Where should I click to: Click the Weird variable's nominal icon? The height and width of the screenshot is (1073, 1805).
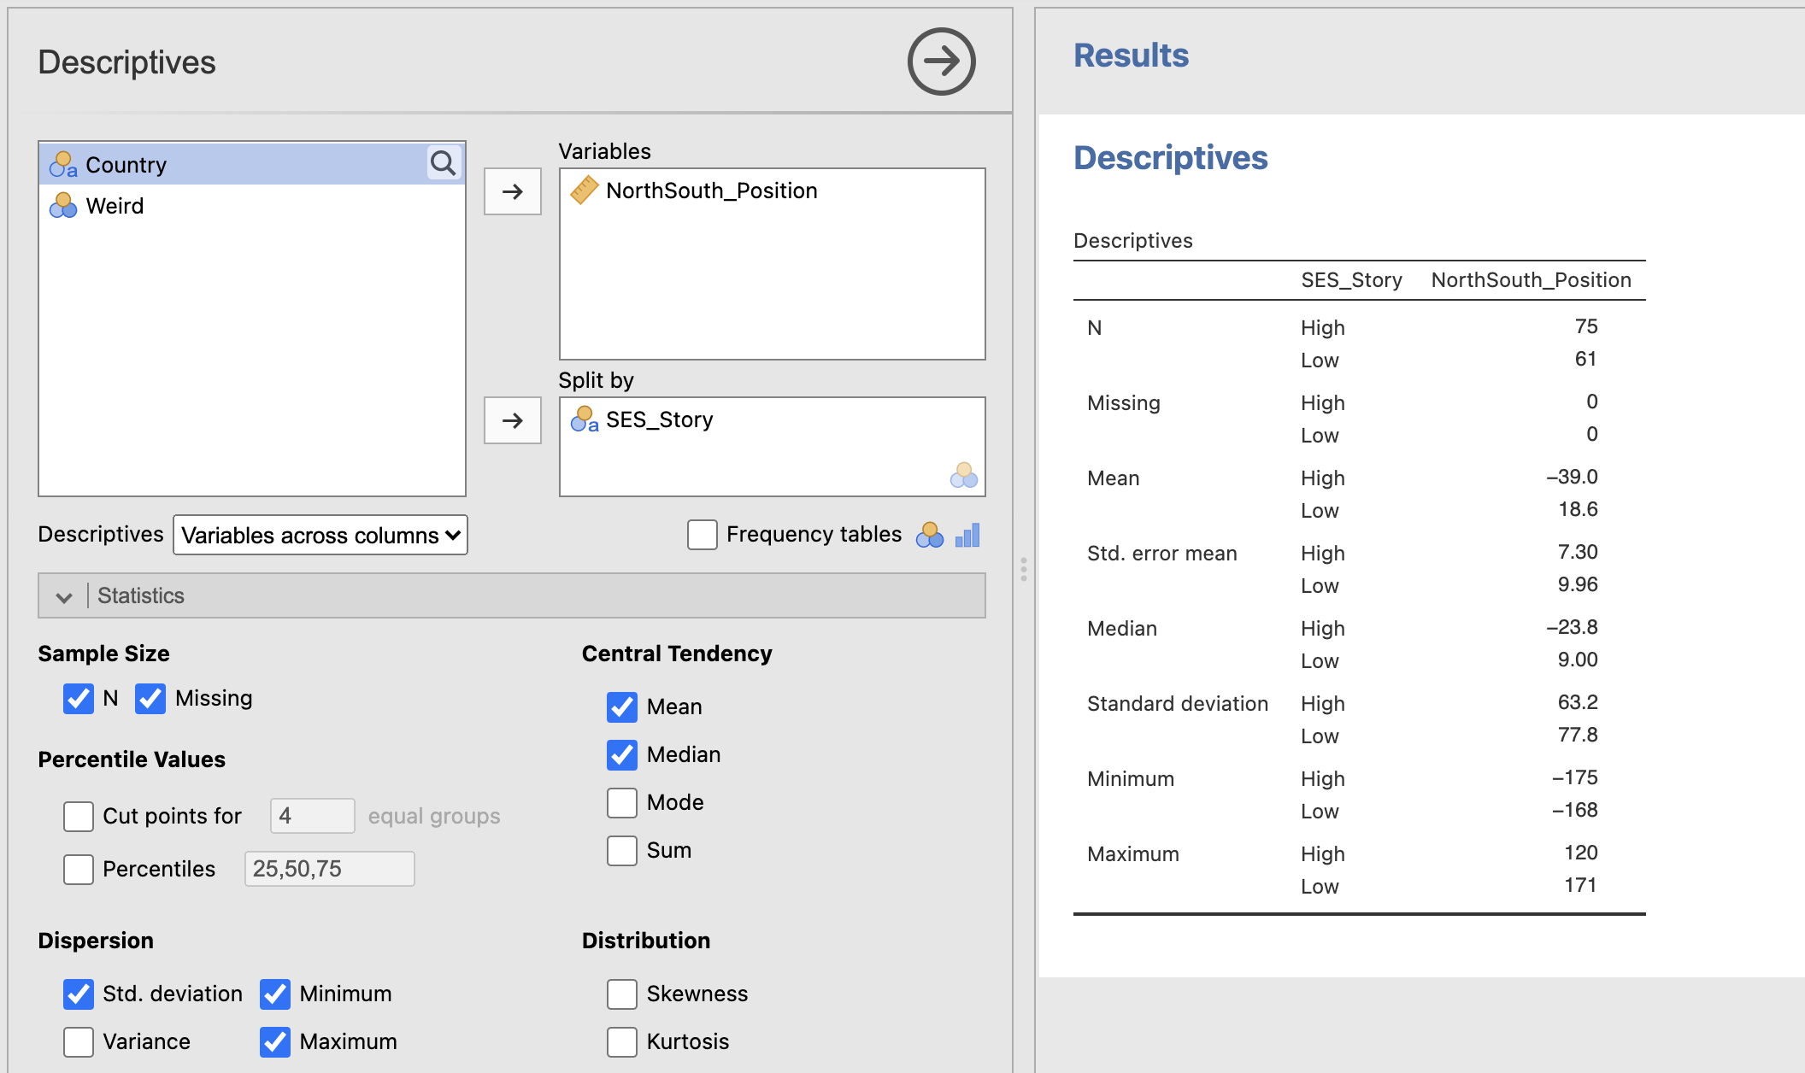[x=63, y=205]
